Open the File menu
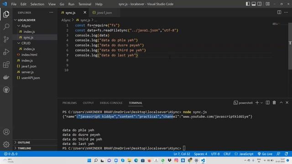Viewport: 292px width, 164px height. click(x=14, y=4)
